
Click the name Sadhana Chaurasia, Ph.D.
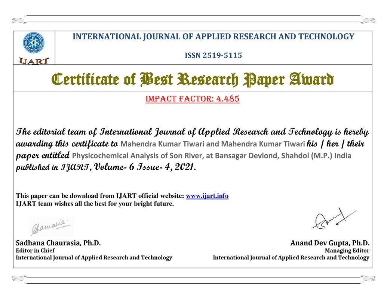click(x=58, y=243)
